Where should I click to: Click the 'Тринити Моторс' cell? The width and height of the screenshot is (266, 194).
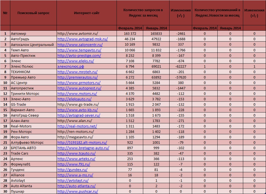pos(33,94)
